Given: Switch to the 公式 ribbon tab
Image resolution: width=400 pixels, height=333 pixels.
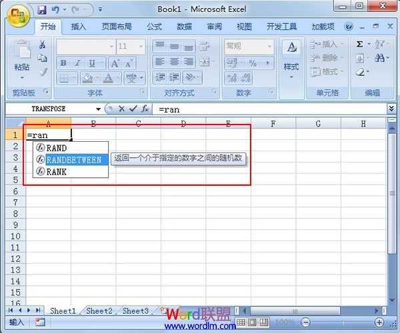Looking at the screenshot, I should tap(154, 27).
